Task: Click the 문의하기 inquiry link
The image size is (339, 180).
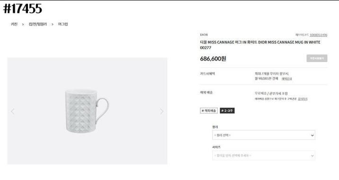Action: point(303,99)
